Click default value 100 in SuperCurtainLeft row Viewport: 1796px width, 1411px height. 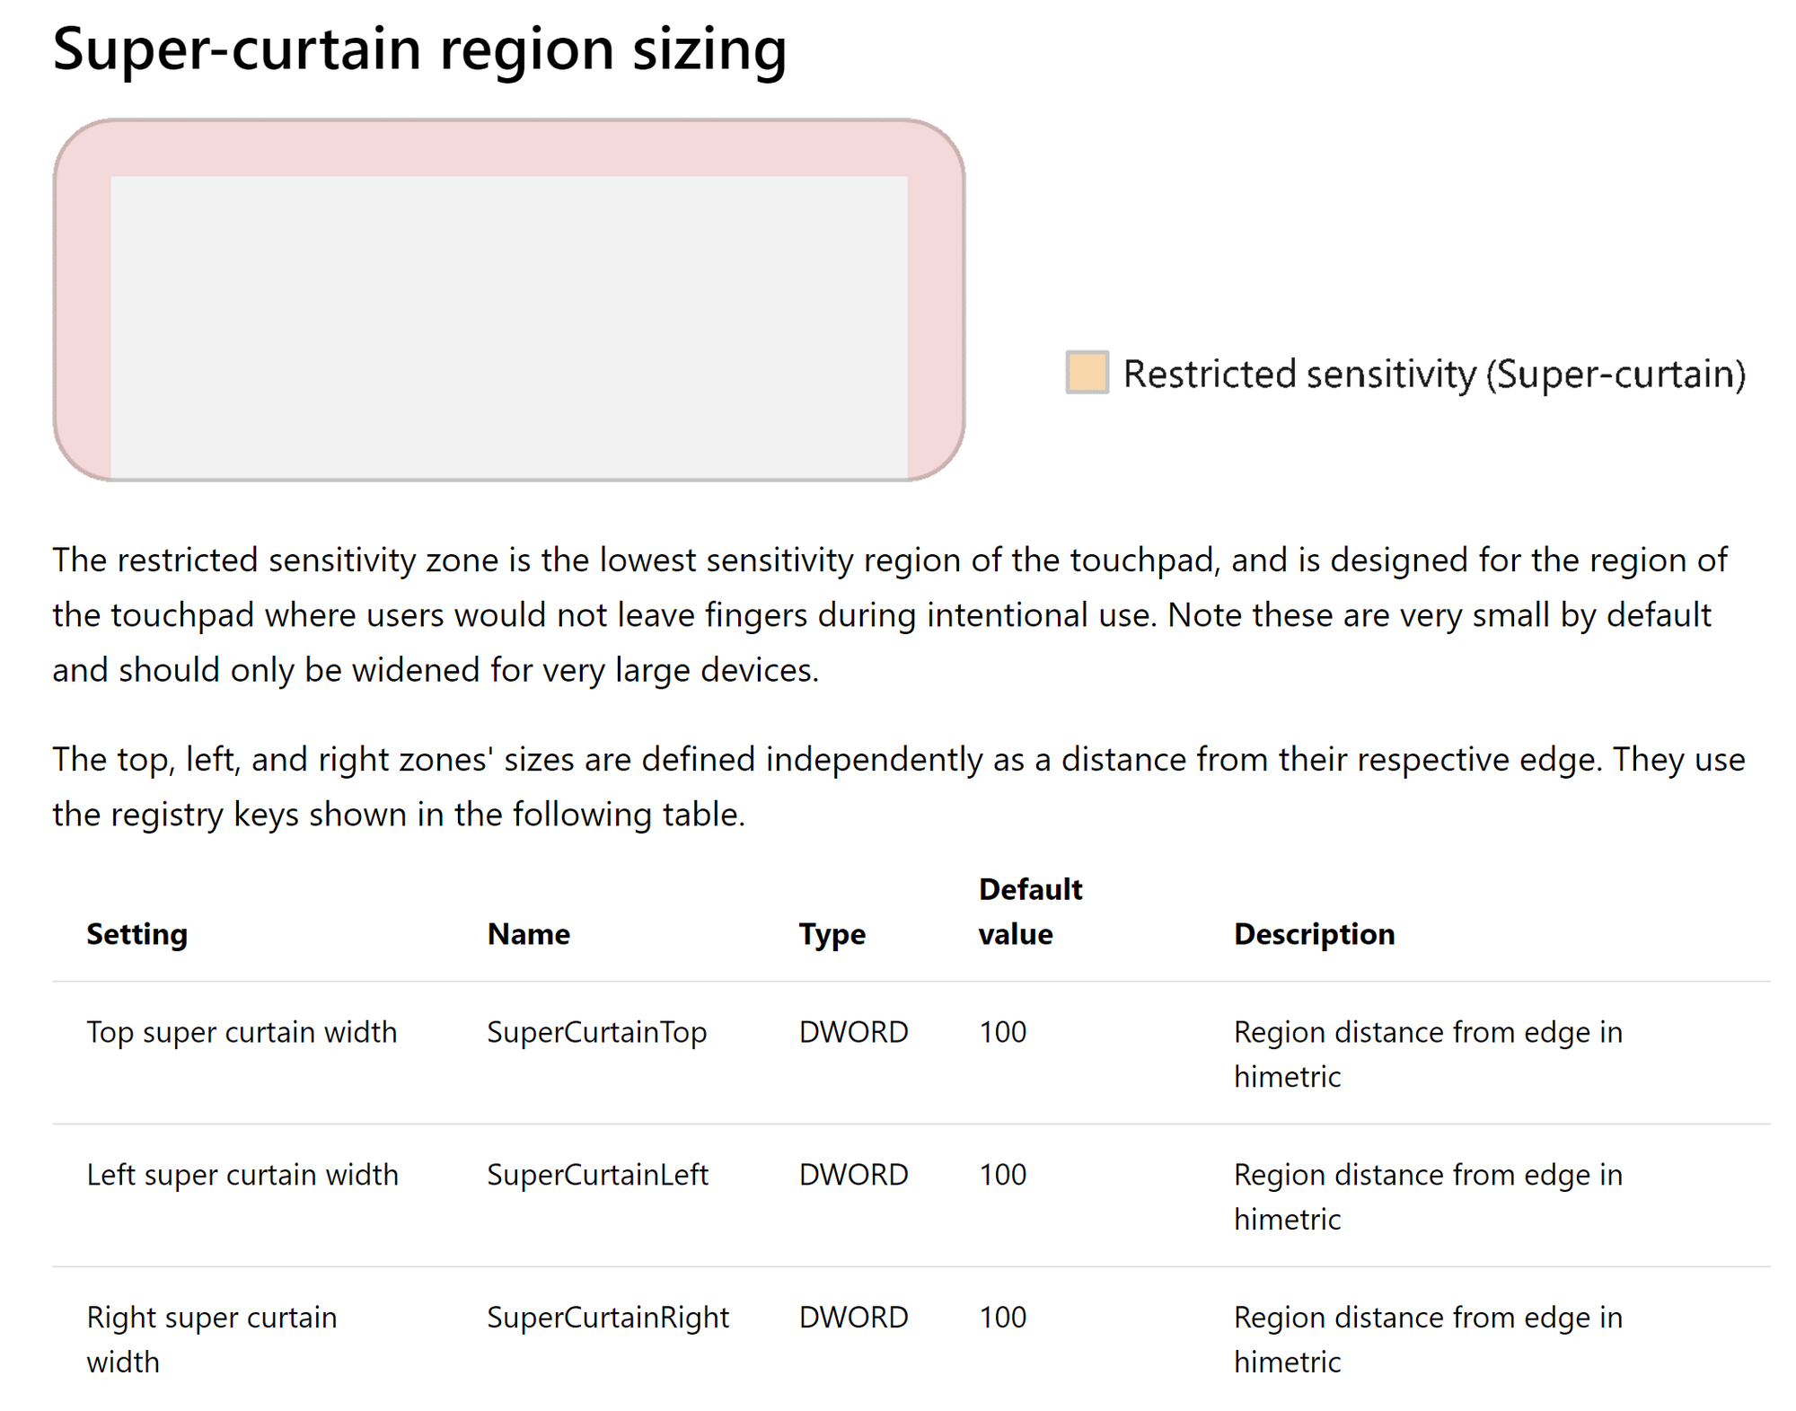[x=1002, y=1175]
